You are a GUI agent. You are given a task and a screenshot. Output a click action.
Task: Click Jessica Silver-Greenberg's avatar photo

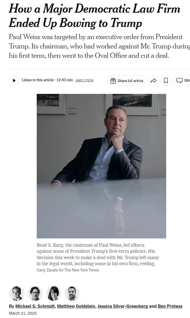pyautogui.click(x=54, y=293)
